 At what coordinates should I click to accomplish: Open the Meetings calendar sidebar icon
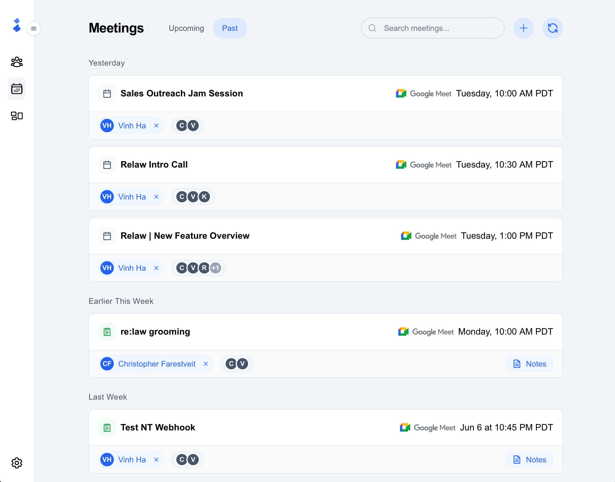(17, 89)
